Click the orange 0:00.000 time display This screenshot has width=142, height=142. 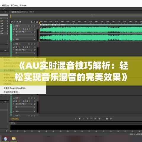[15, 119]
